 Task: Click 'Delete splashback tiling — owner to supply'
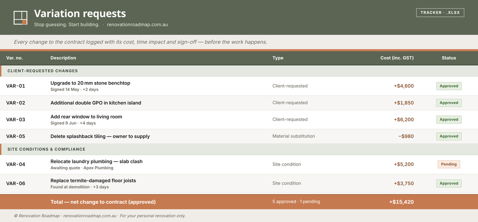(100, 136)
